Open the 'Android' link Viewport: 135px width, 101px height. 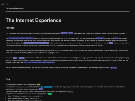[x=36, y=99]
